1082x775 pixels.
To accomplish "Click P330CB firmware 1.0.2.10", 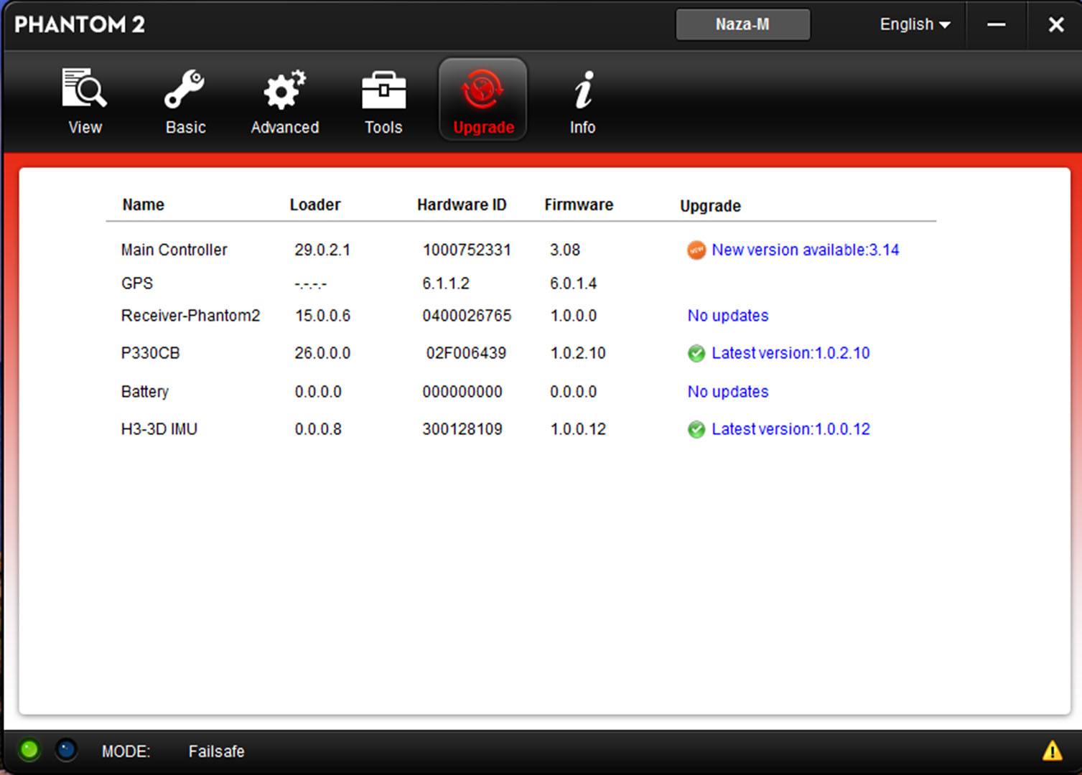I will coord(578,353).
